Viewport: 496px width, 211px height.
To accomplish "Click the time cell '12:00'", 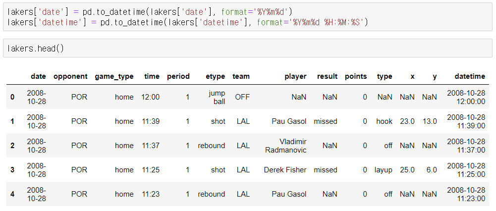I will point(151,97).
